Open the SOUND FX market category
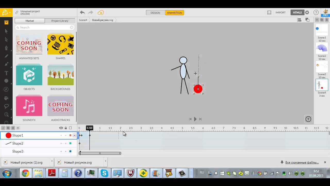The height and width of the screenshot is (186, 330). [29, 109]
